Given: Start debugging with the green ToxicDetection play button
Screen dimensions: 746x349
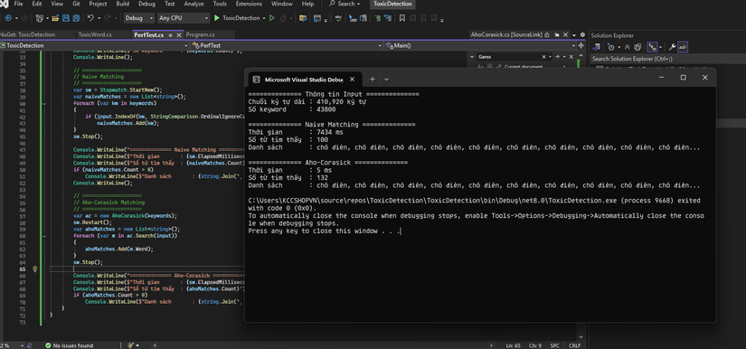Looking at the screenshot, I should tap(216, 18).
